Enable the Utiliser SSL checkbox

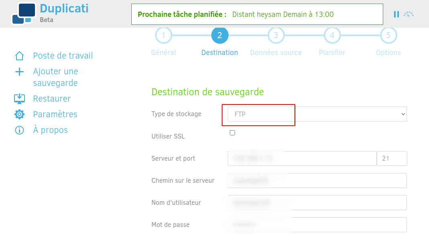(232, 133)
